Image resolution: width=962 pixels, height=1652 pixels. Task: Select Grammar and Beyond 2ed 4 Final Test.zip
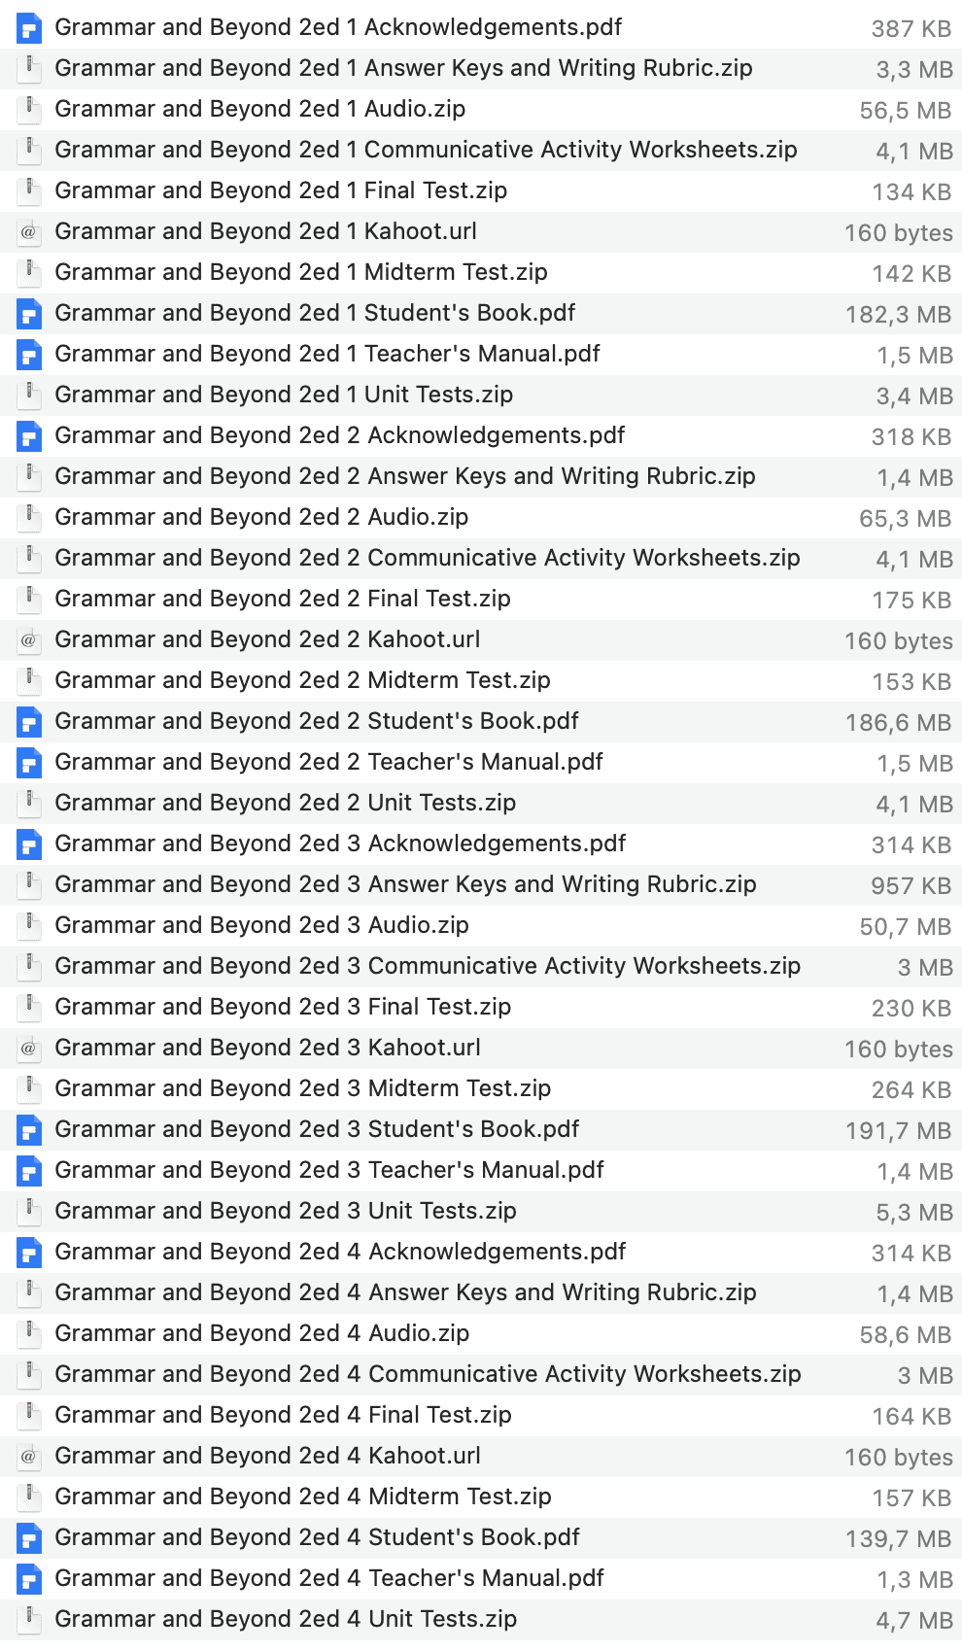(x=283, y=1415)
